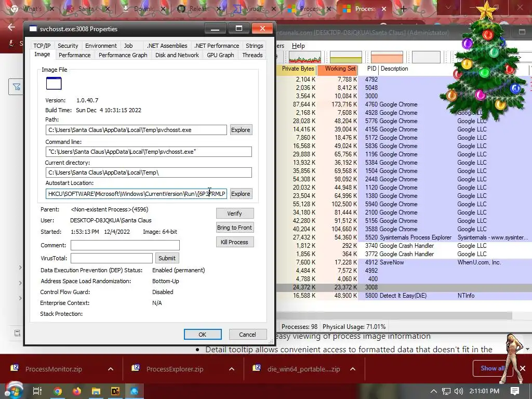Screen dimensions: 532x399
Task: Open the Security tab
Action: (x=68, y=46)
